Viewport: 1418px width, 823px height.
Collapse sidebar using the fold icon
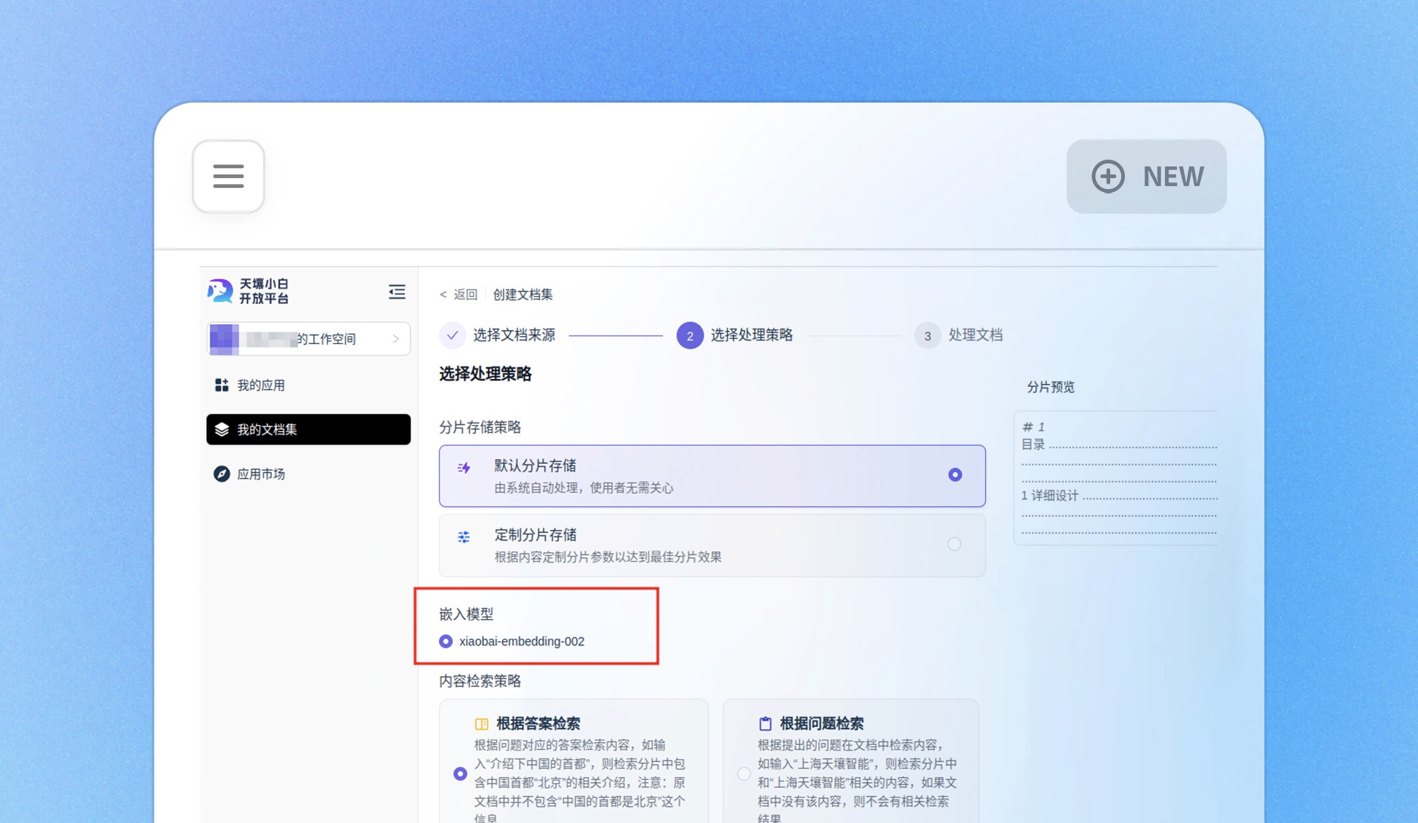click(397, 292)
